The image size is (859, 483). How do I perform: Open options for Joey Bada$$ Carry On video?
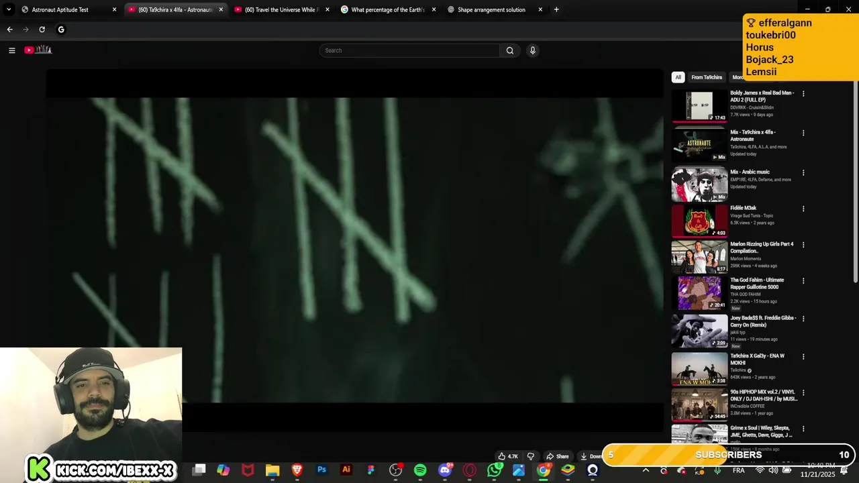[803, 319]
